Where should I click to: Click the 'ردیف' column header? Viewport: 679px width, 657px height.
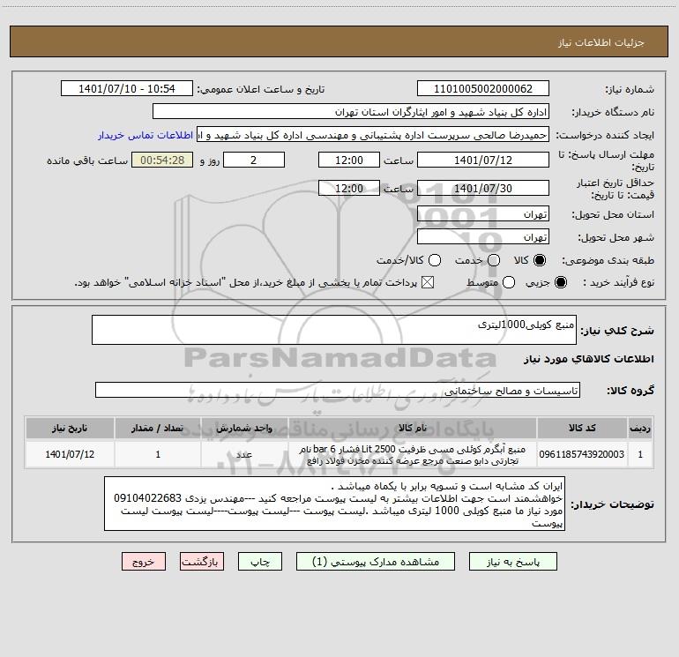coord(640,428)
